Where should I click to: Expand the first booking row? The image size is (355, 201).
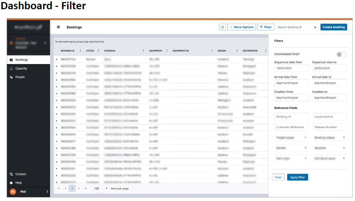click(x=57, y=59)
